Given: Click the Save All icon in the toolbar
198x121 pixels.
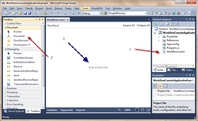Looking at the screenshot, I should click(x=30, y=13).
